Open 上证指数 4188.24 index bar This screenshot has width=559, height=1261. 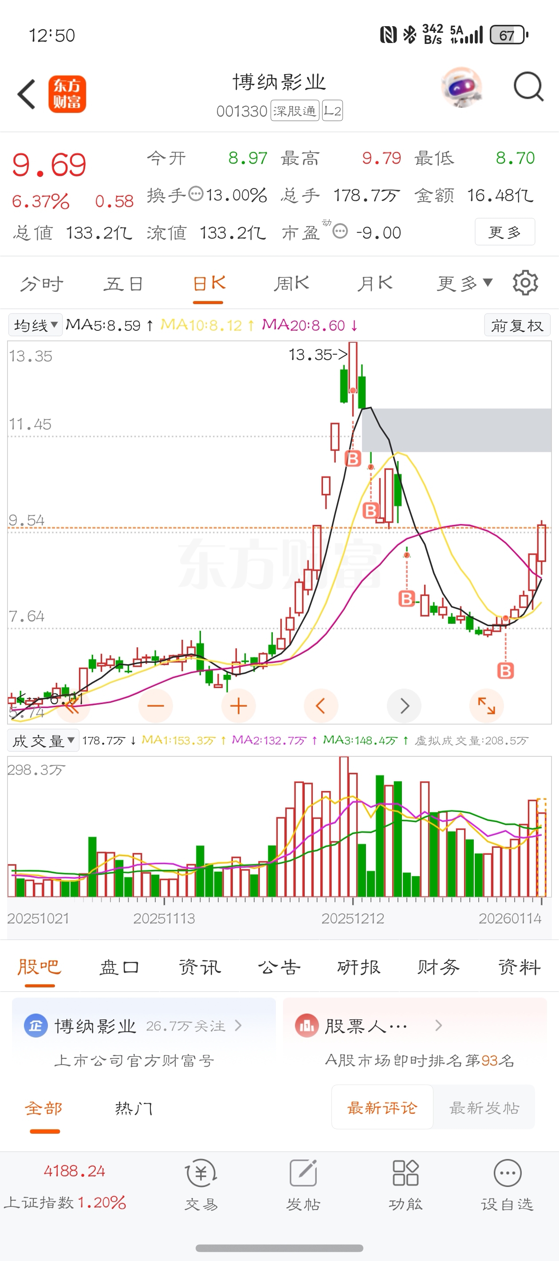pyautogui.click(x=65, y=1187)
